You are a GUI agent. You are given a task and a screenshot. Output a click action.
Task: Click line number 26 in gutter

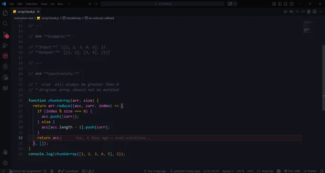(21, 106)
